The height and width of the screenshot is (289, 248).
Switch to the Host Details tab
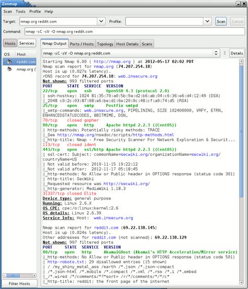128,44
